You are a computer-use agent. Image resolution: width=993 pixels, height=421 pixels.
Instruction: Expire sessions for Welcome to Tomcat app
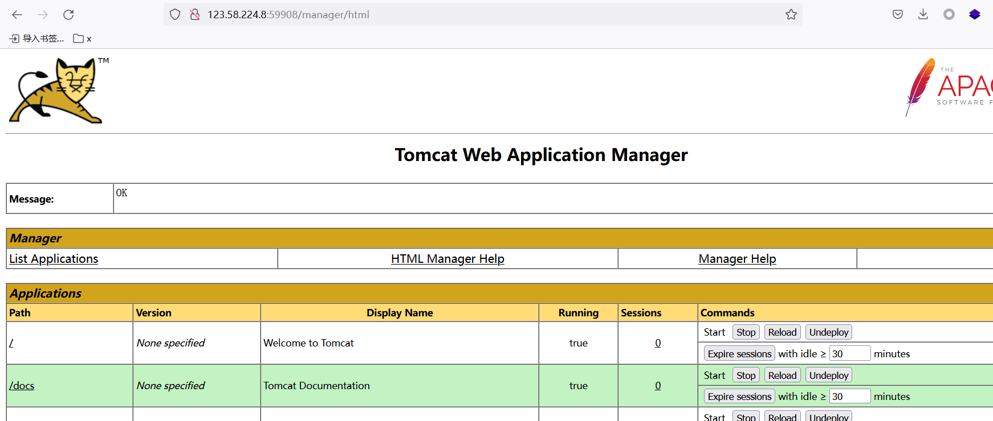pos(739,354)
